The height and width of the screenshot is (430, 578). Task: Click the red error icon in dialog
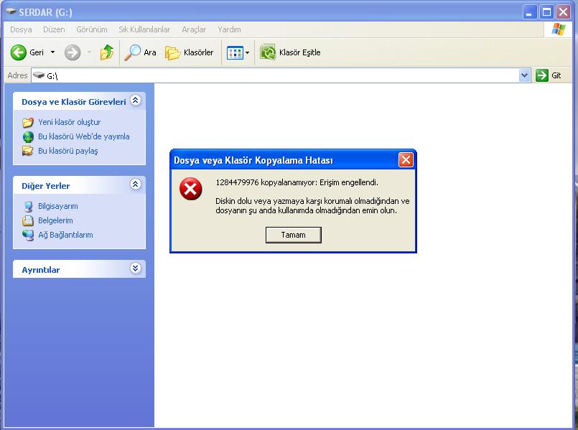point(190,189)
